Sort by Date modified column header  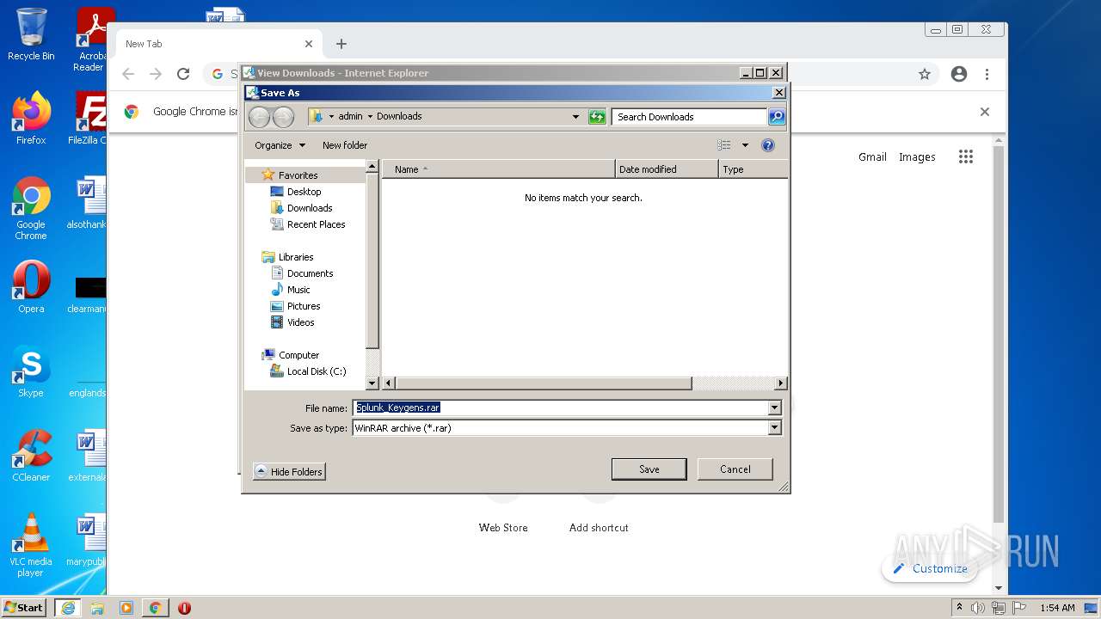click(x=667, y=169)
